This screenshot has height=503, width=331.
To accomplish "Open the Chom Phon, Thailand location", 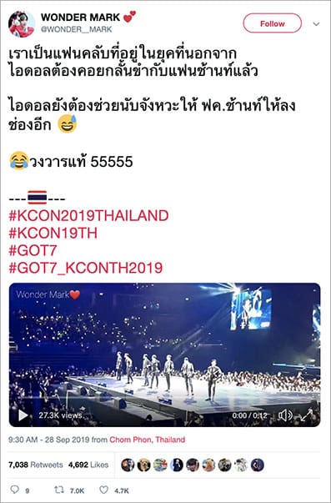I will 148,440.
